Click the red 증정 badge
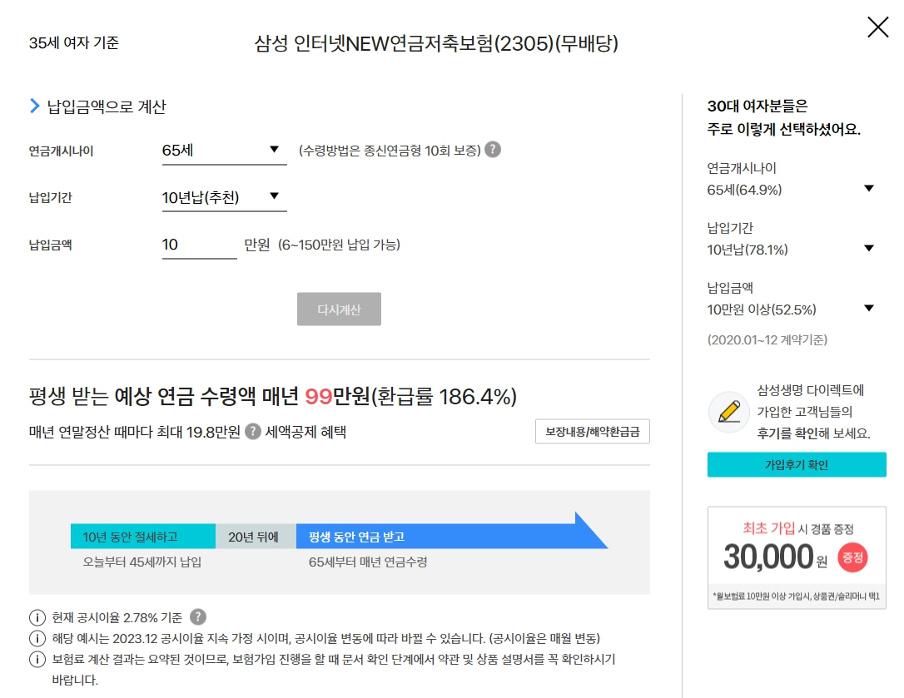904x698 pixels. click(x=852, y=557)
